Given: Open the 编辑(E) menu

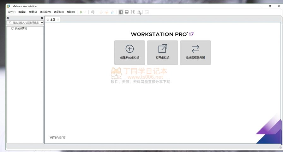Looking at the screenshot, I should (x=22, y=12).
